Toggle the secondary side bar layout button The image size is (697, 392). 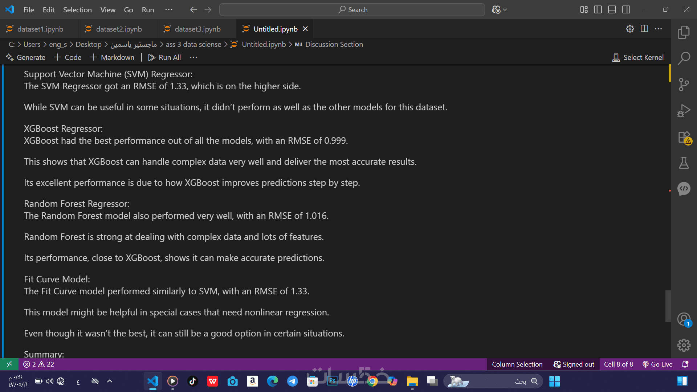[626, 10]
